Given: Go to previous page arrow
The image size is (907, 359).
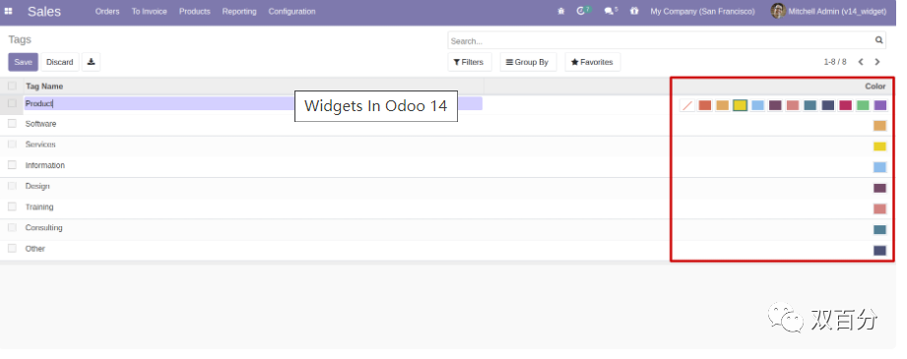Looking at the screenshot, I should click(861, 62).
